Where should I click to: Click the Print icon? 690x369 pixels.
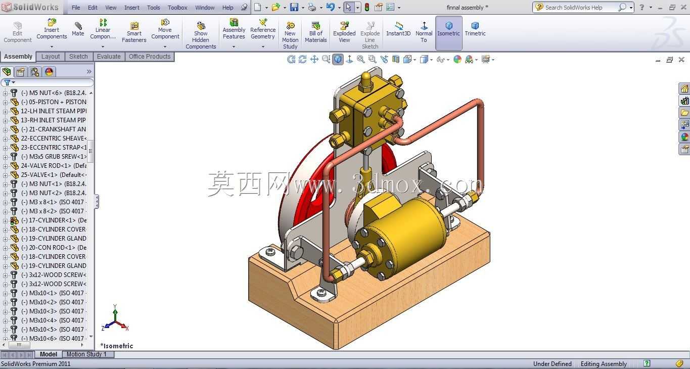coord(312,7)
